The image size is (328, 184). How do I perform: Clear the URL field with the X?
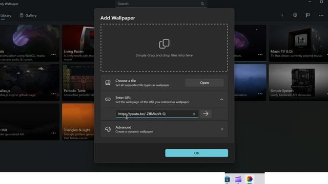click(194, 114)
